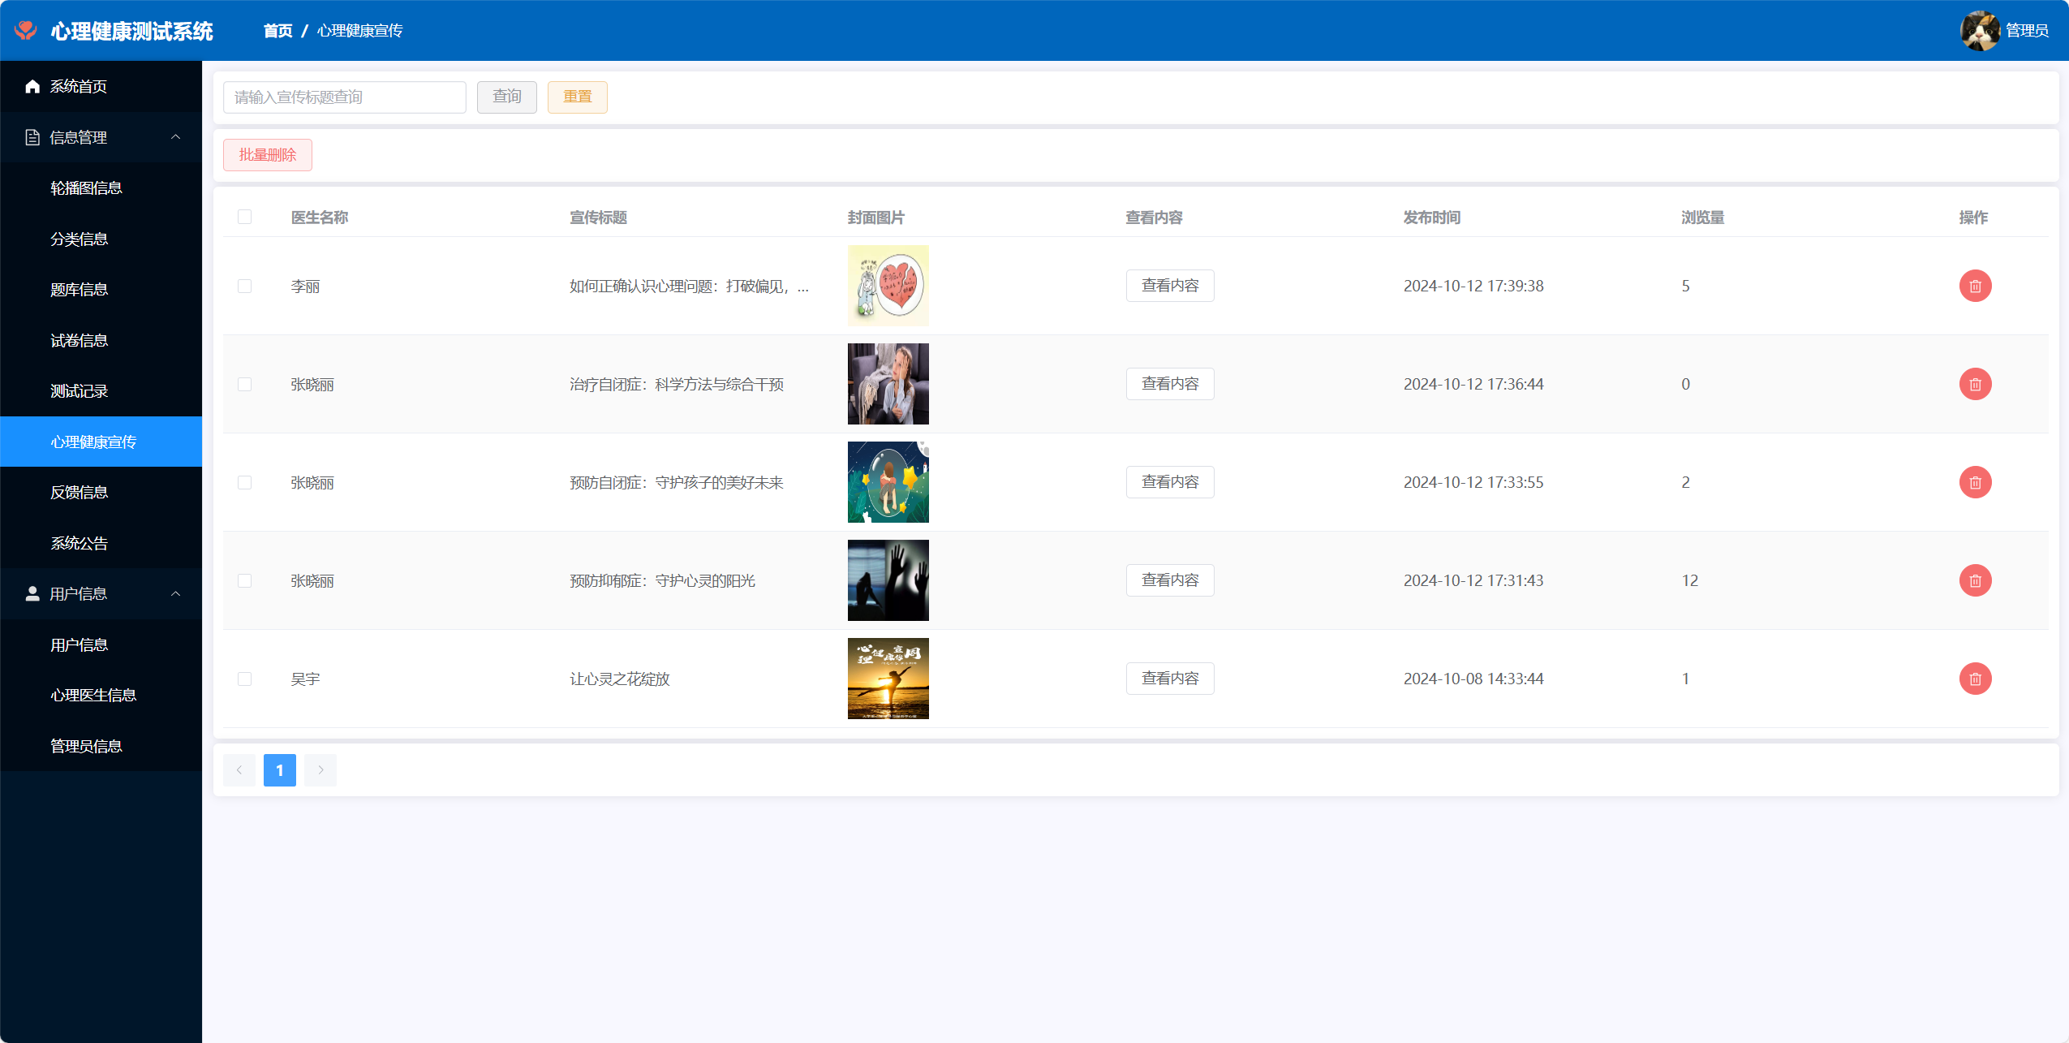Navigate to 题库信息 menu item
Viewport: 2069px width, 1043px height.
tap(80, 289)
